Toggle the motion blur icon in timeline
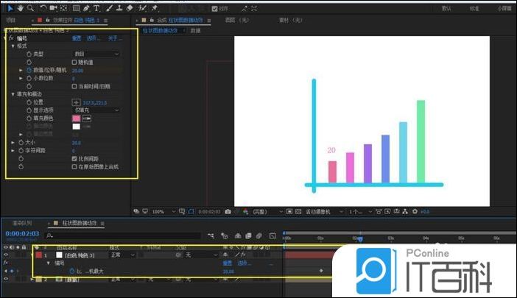 point(258,235)
